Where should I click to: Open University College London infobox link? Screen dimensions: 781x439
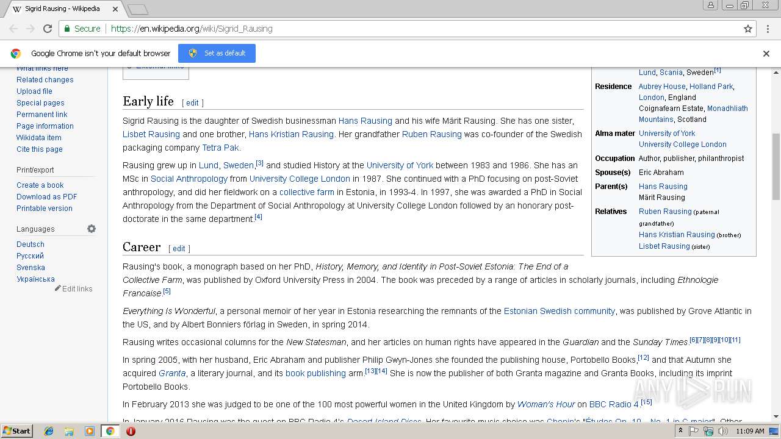(683, 145)
